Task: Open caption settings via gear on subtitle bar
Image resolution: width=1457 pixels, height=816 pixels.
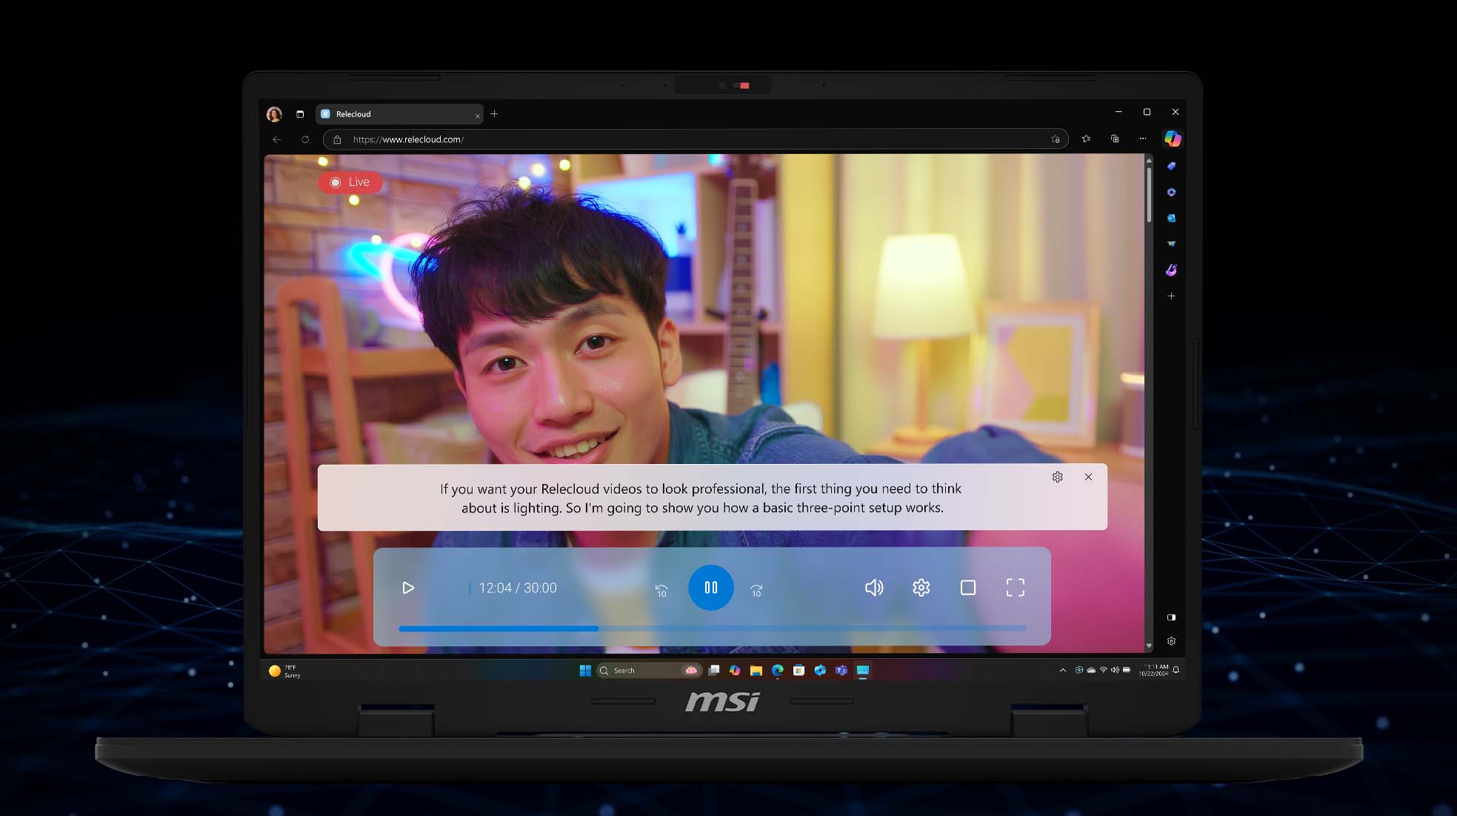Action: (x=1057, y=477)
